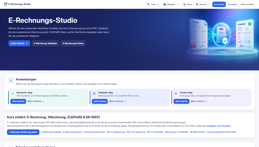Open the E-Rechnung Pflicht 2025–2027 link

tap(221, 132)
